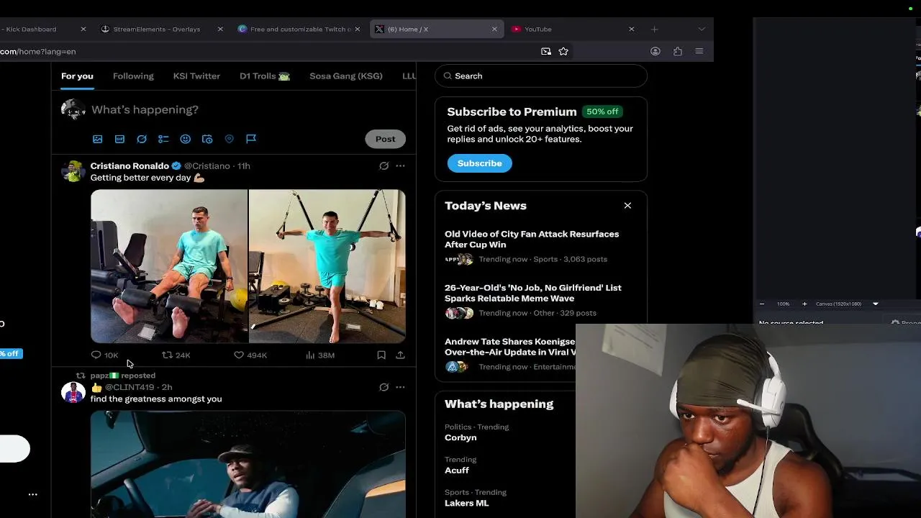The width and height of the screenshot is (921, 518).
Task: Open a new browser tab
Action: pos(654,29)
